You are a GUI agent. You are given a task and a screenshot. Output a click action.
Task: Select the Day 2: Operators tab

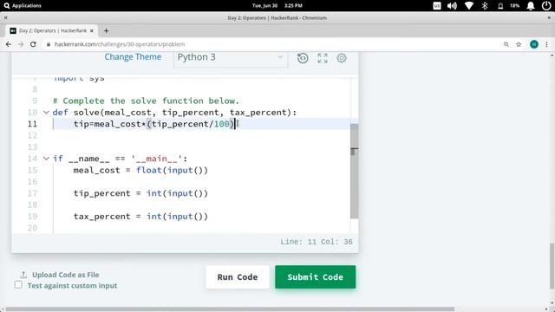[52, 31]
